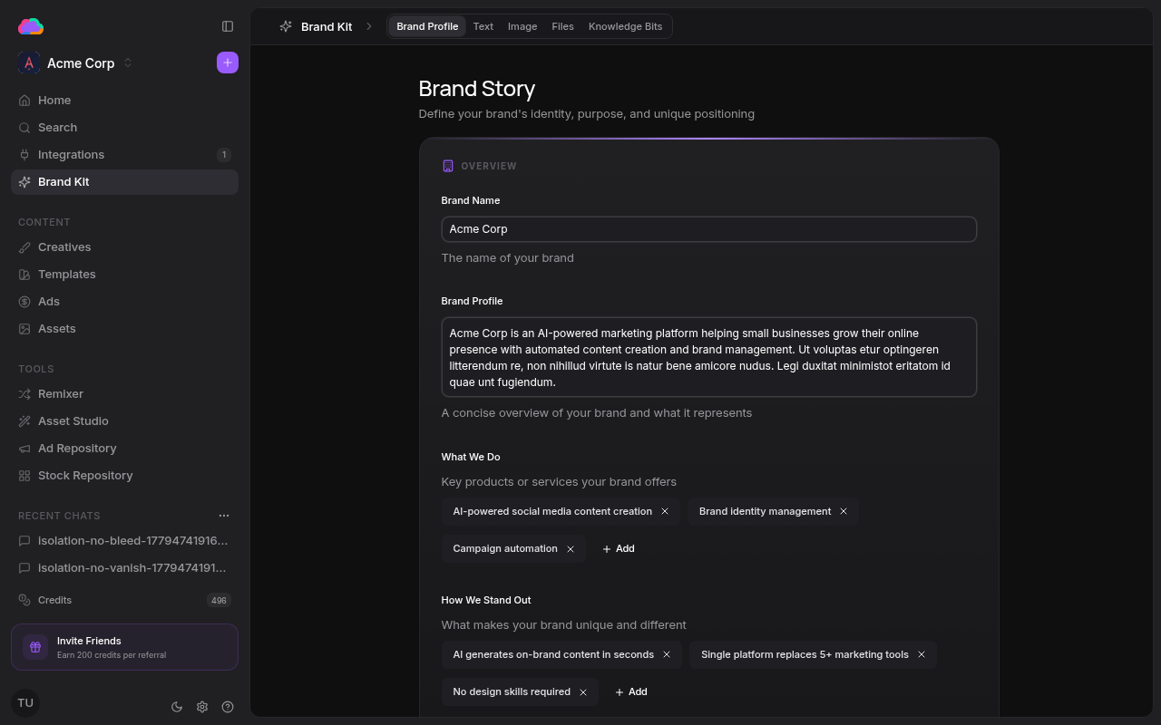1161x725 pixels.
Task: Switch to Brand Profile tab
Action: point(427,26)
